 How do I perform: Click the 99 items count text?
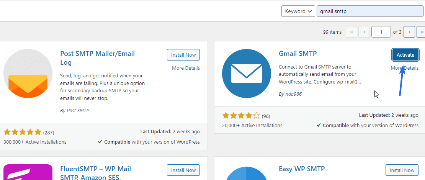(x=332, y=32)
